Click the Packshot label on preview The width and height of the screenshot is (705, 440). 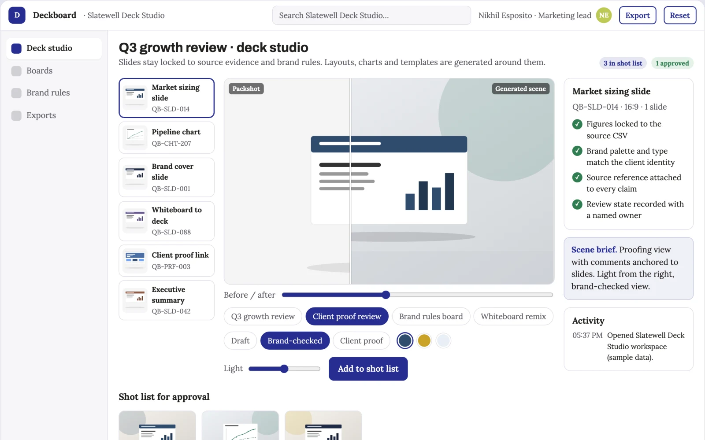pyautogui.click(x=246, y=89)
